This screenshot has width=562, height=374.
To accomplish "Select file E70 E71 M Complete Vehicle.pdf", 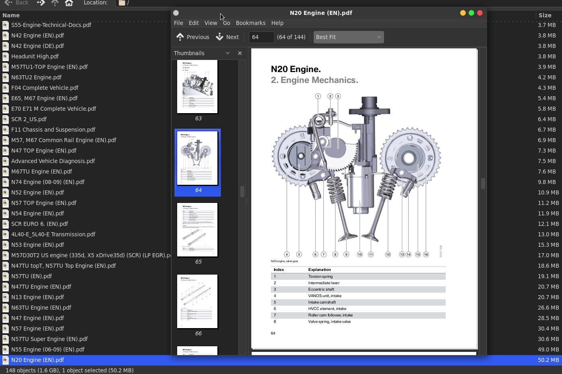I will (54, 109).
